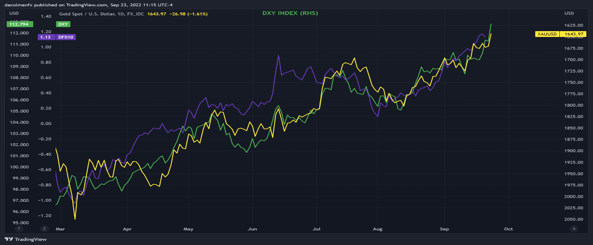Click the May label on time axis

pos(188,229)
